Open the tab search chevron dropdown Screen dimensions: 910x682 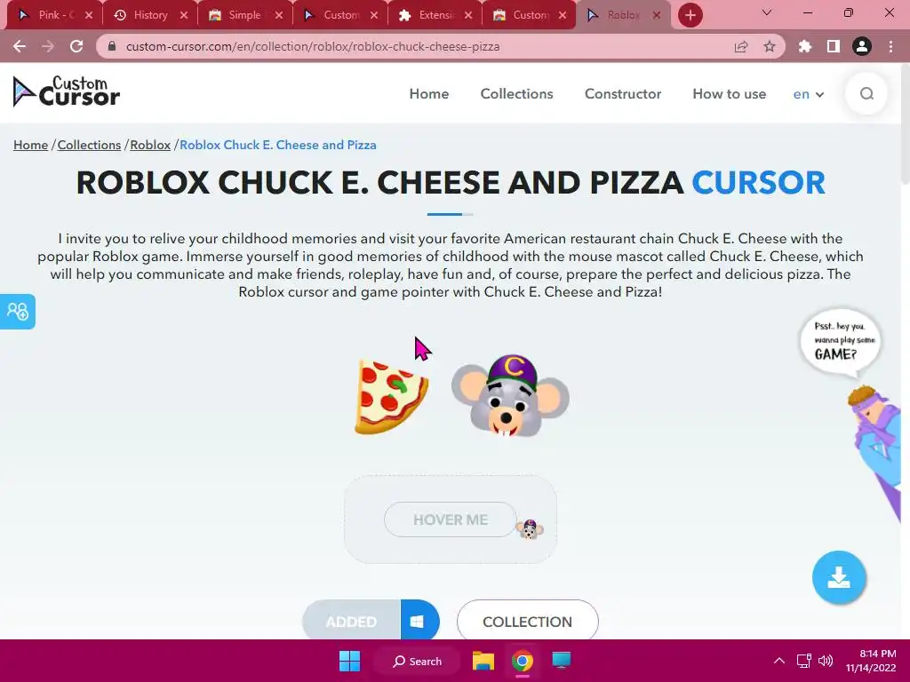pyautogui.click(x=767, y=12)
